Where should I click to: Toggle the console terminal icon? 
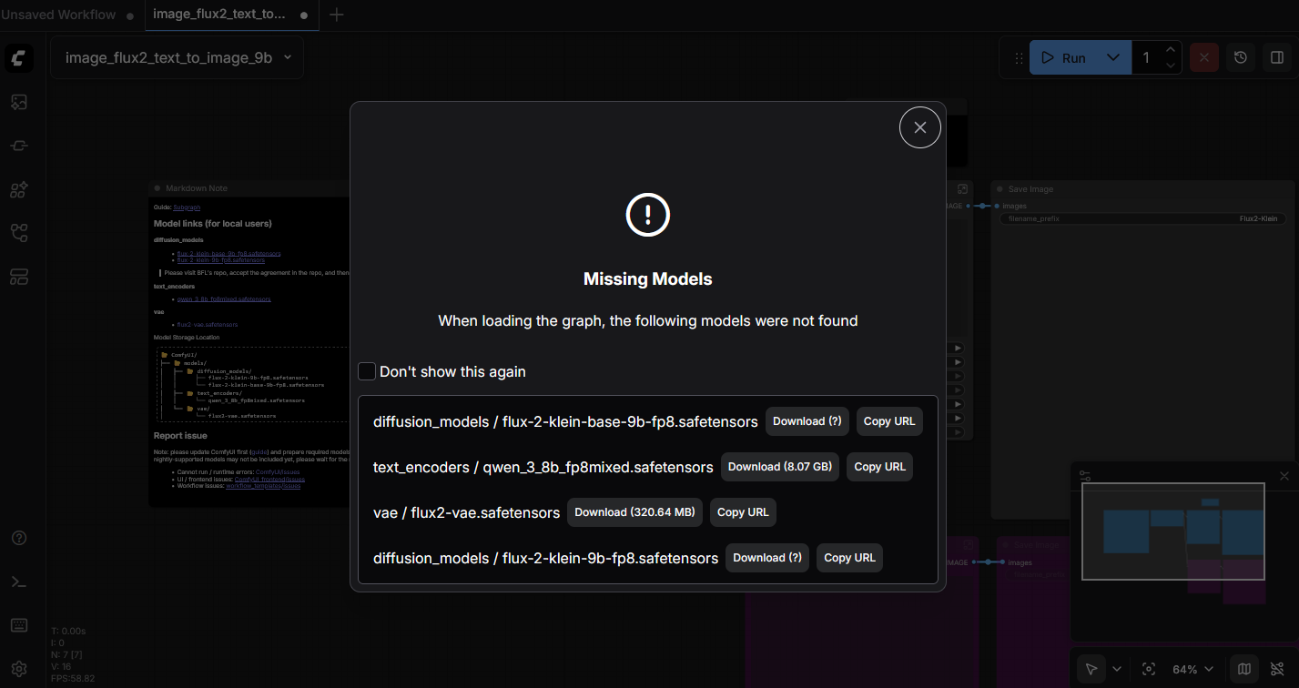[x=19, y=582]
